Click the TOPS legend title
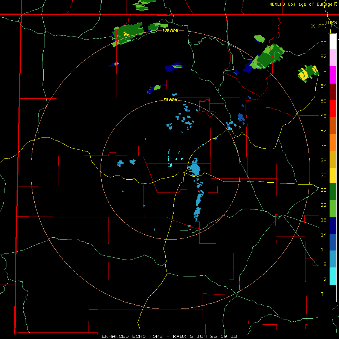339x339 pixels. click(331, 22)
